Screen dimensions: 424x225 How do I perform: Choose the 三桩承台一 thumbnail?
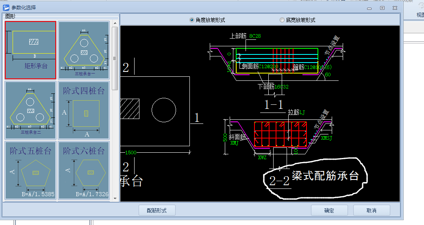84,50
